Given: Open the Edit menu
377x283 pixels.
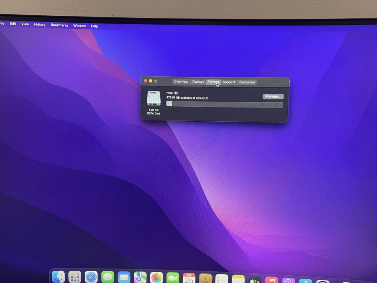Looking at the screenshot, I should (13, 23).
